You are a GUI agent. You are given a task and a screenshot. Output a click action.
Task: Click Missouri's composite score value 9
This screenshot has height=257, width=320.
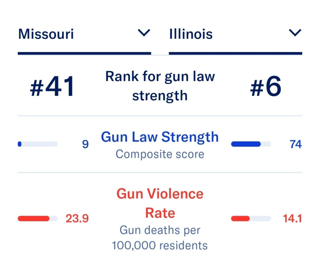point(85,144)
